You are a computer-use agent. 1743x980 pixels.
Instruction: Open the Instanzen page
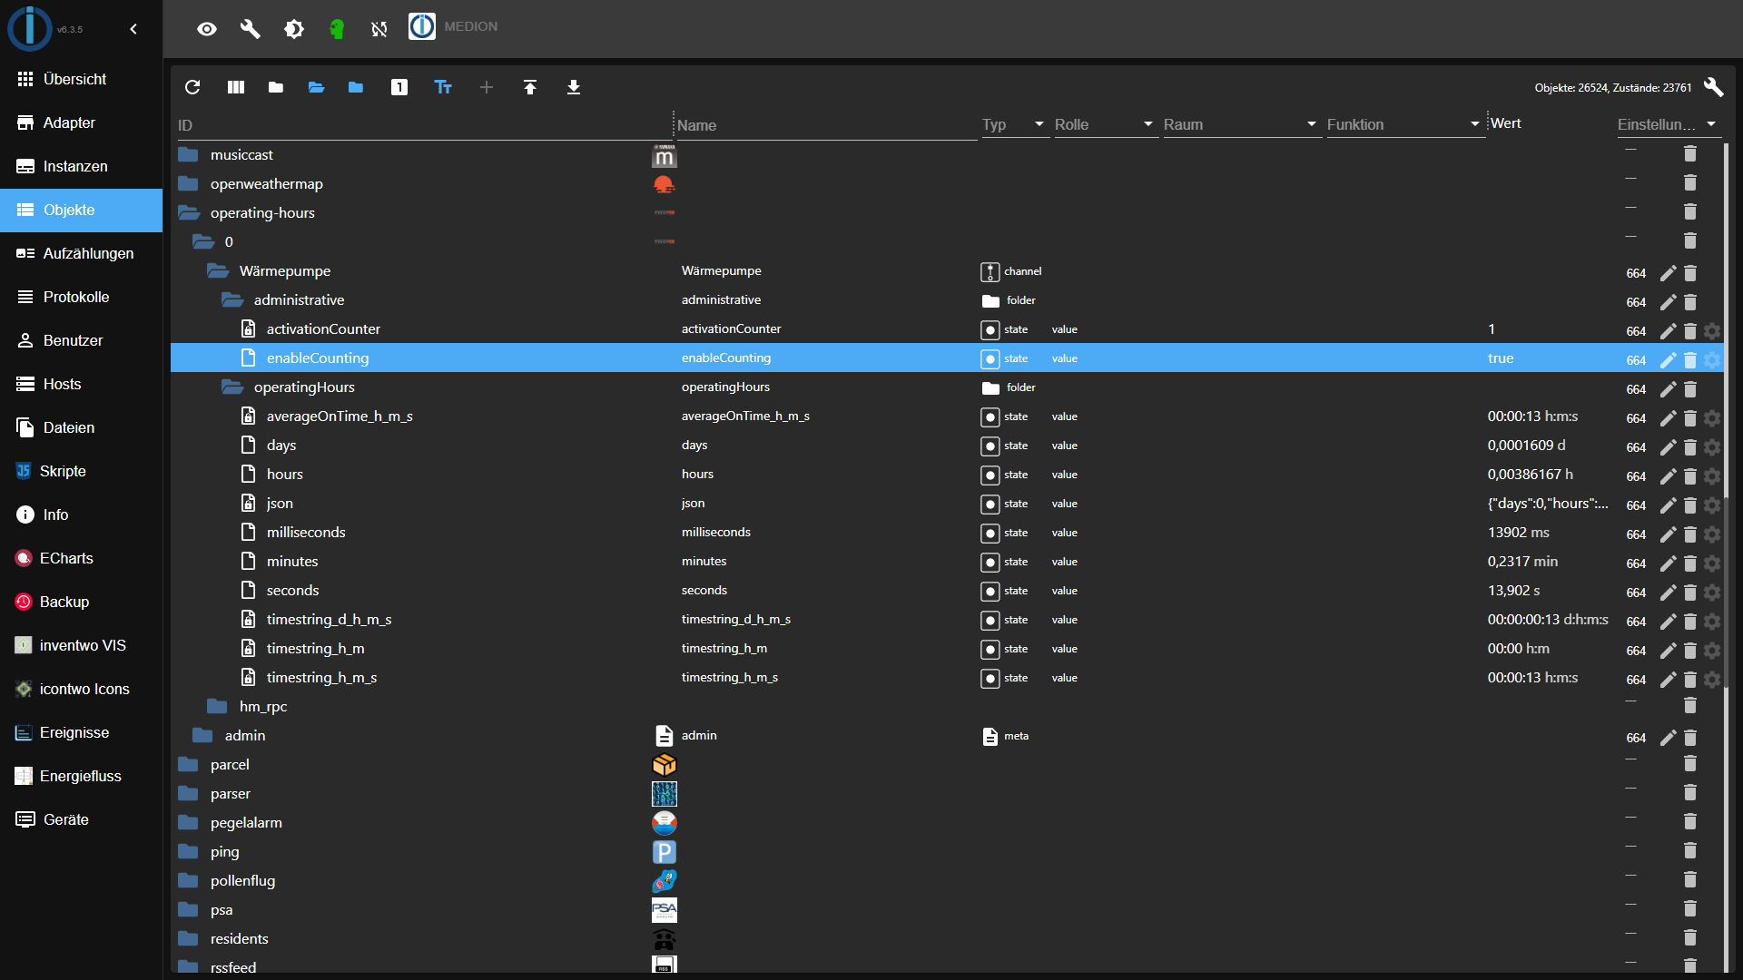pos(82,166)
